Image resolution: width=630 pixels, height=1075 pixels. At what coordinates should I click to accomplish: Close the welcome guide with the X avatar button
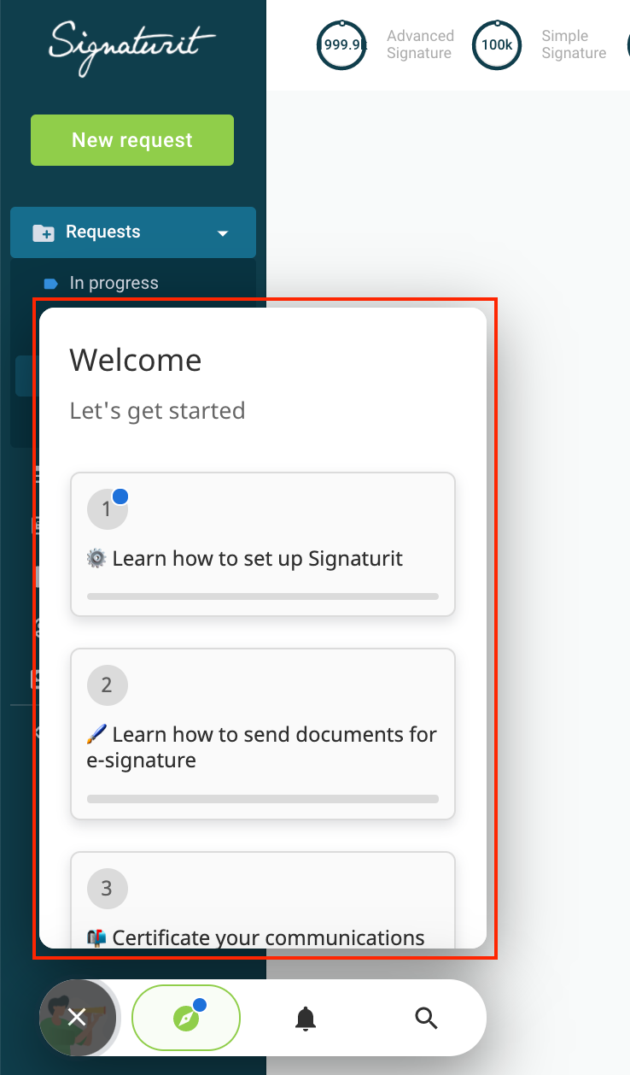[77, 1017]
